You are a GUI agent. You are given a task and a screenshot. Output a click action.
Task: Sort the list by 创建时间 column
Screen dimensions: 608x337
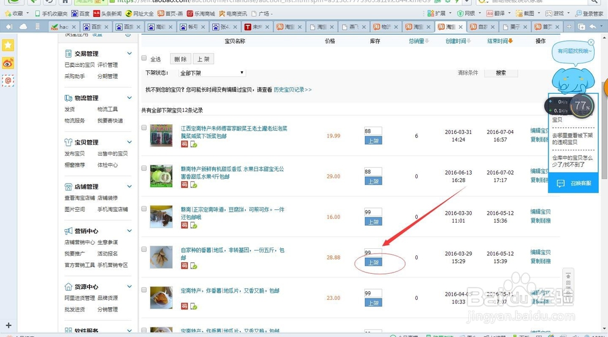point(458,41)
